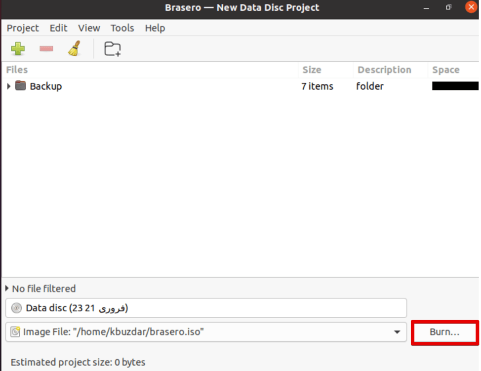The width and height of the screenshot is (481, 371).
Task: Click the broom icon to clear the project
Action: (74, 48)
